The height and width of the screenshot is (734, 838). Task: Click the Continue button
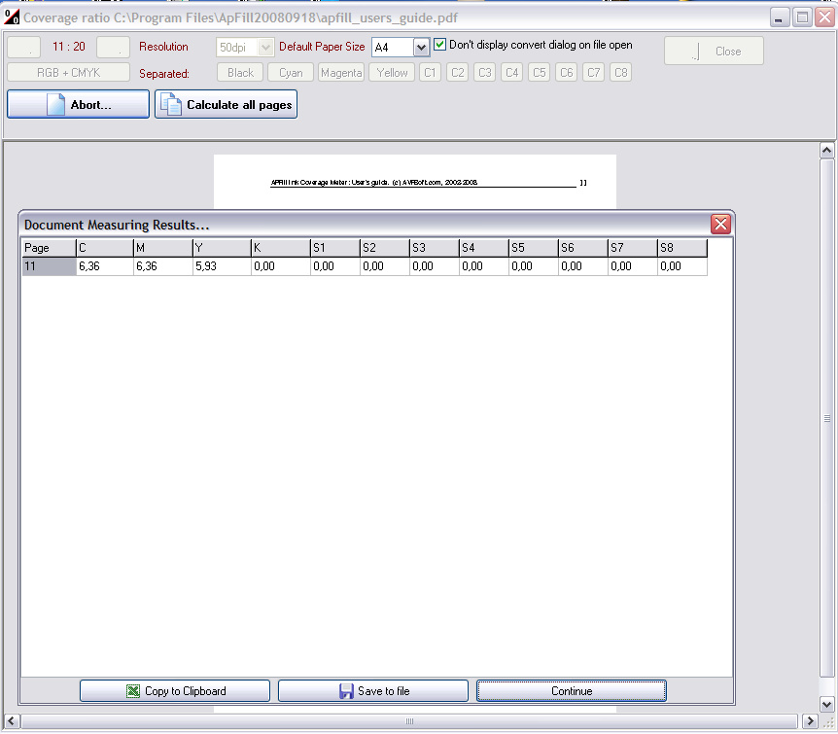572,690
